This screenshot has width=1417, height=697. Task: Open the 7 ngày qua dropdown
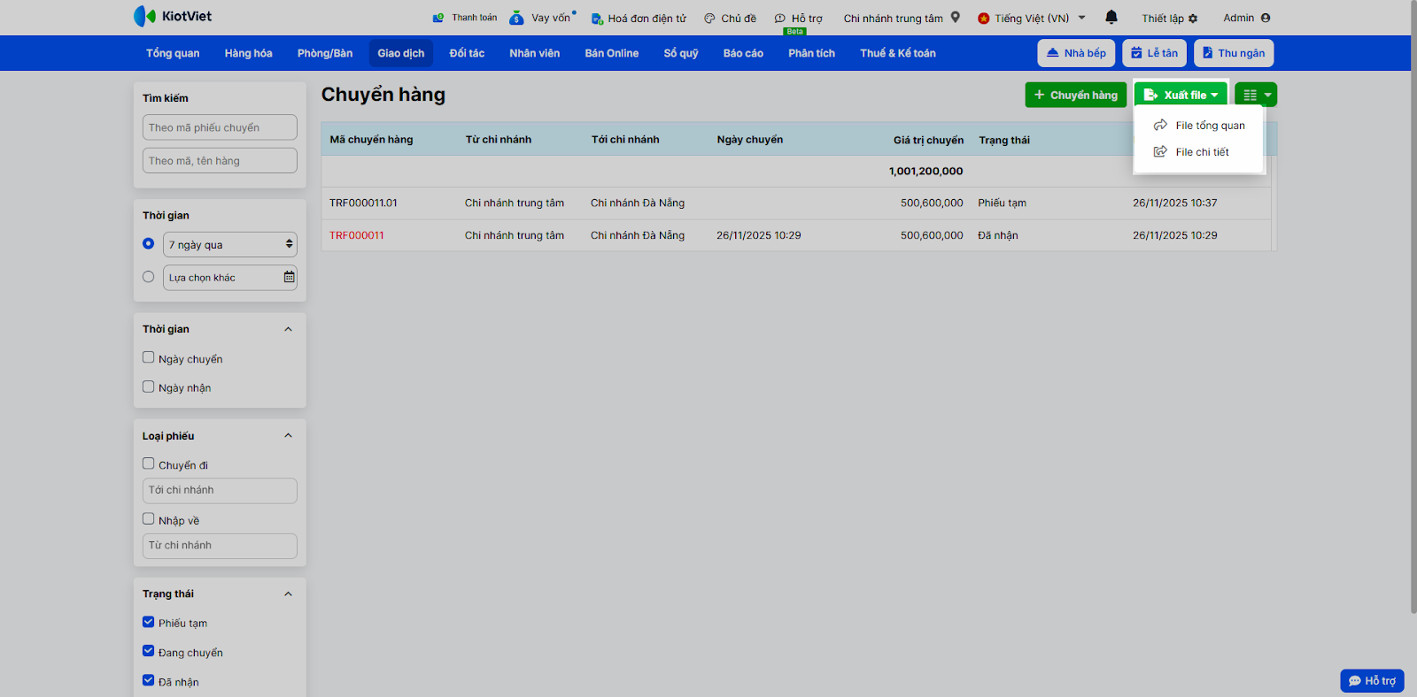click(x=230, y=244)
